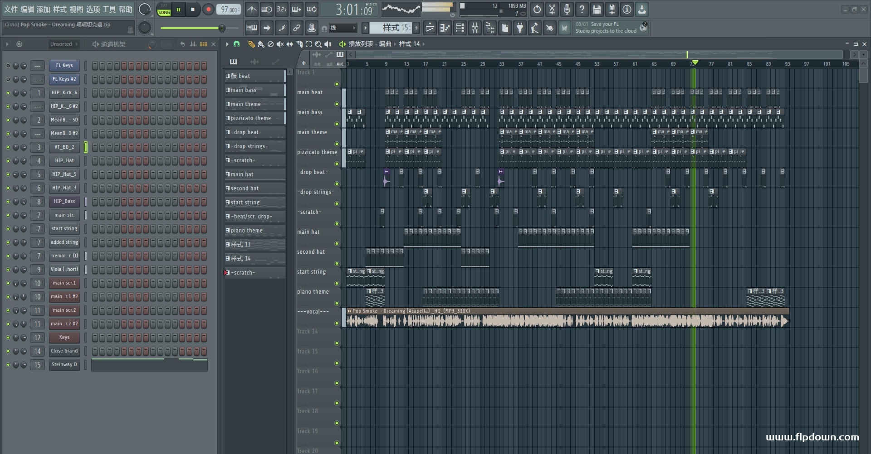Select the mute tool in playlist toolbar
The image size is (871, 454).
coord(280,44)
